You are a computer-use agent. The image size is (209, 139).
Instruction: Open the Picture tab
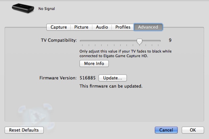[x=81, y=27]
